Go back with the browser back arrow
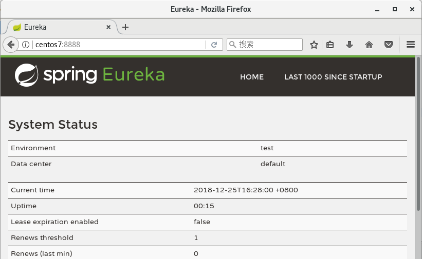 coord(11,45)
